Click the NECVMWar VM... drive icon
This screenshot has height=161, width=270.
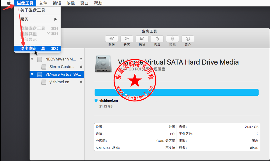coord(40,59)
